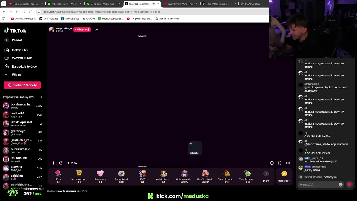Refresh the suggested LIVE creators list
Image resolution: width=357 pixels, height=201 pixels.
[41, 97]
